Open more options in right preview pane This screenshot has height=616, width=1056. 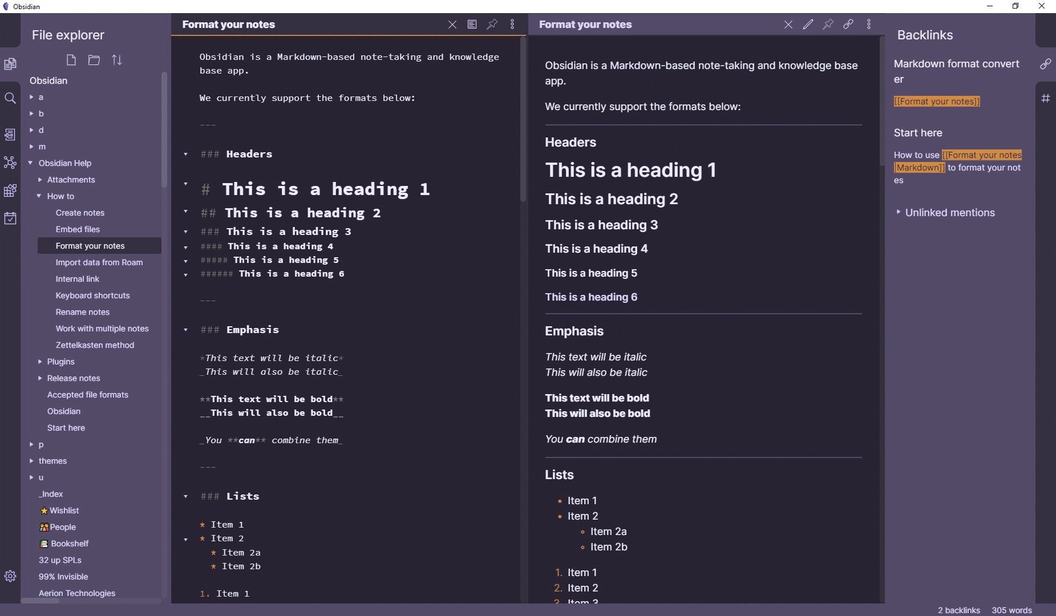(869, 25)
